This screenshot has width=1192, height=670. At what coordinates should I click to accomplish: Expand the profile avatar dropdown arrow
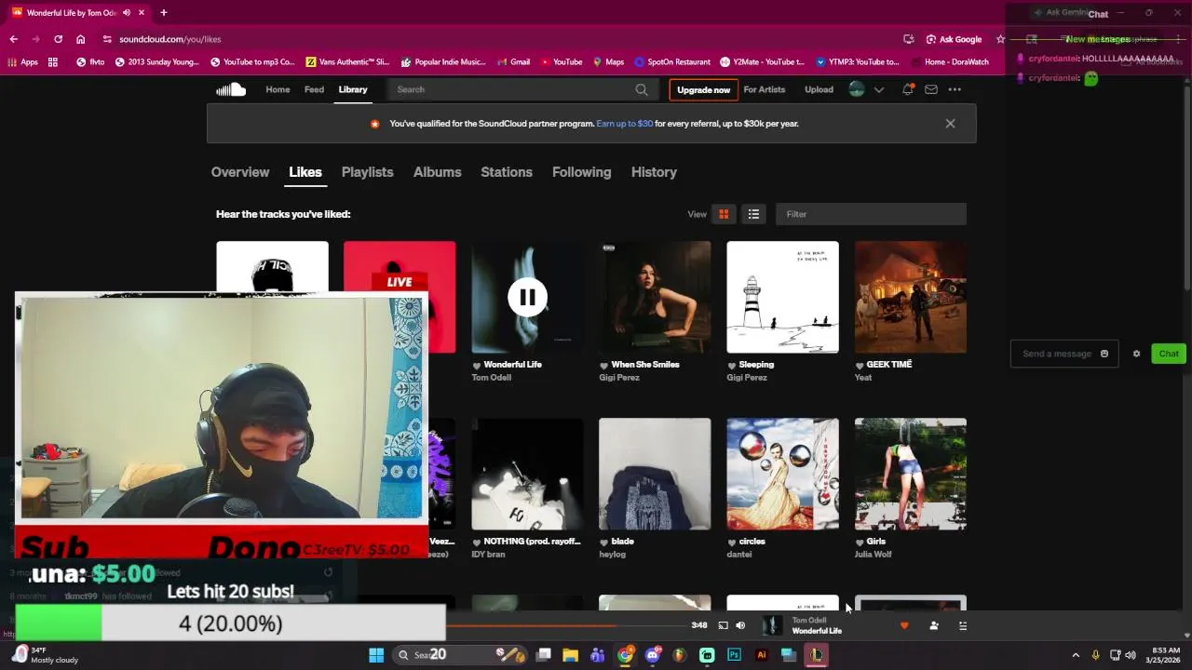[x=878, y=89]
